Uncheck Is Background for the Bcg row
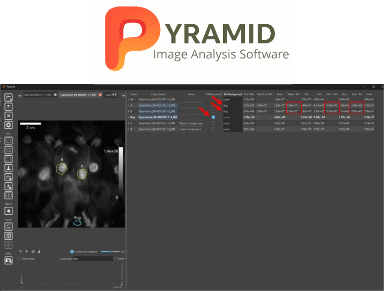The height and width of the screenshot is (291, 384). pyautogui.click(x=213, y=117)
